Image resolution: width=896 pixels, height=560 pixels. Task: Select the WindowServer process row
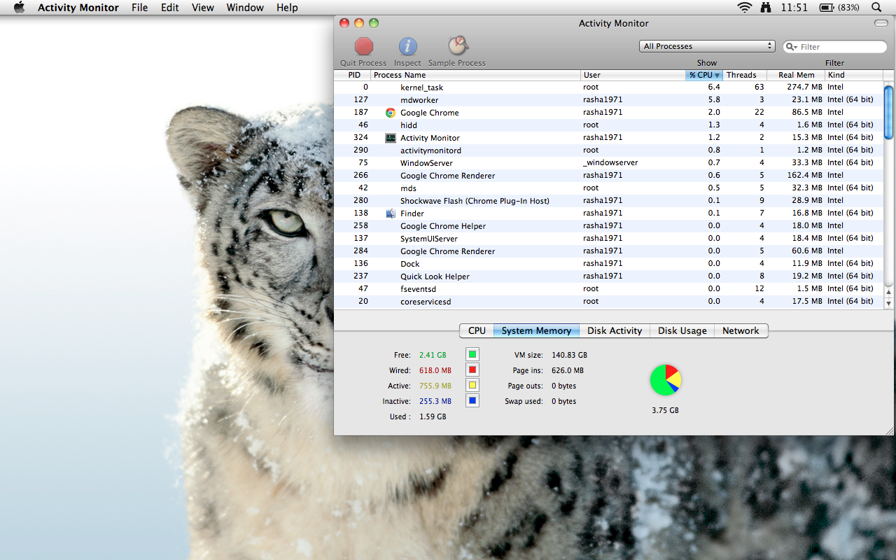tap(608, 163)
